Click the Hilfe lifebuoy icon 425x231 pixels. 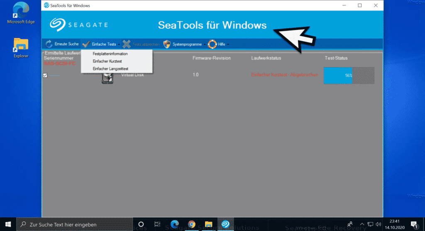click(x=212, y=44)
